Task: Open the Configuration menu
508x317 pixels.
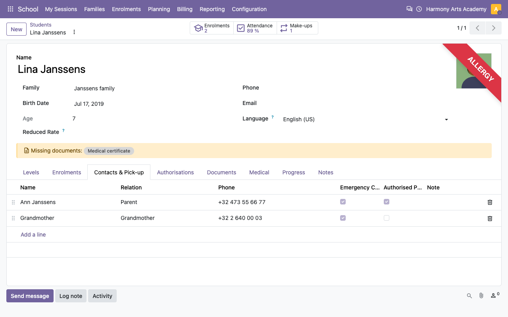Action: [249, 9]
